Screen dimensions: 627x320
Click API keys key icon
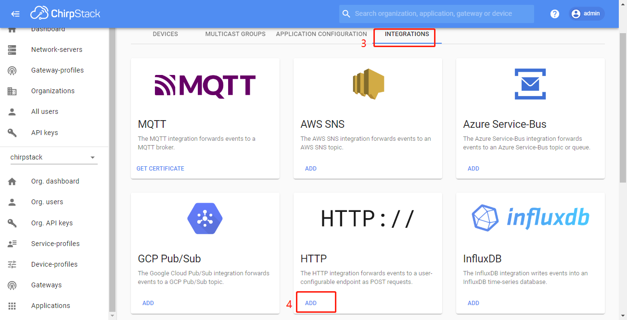(12, 133)
